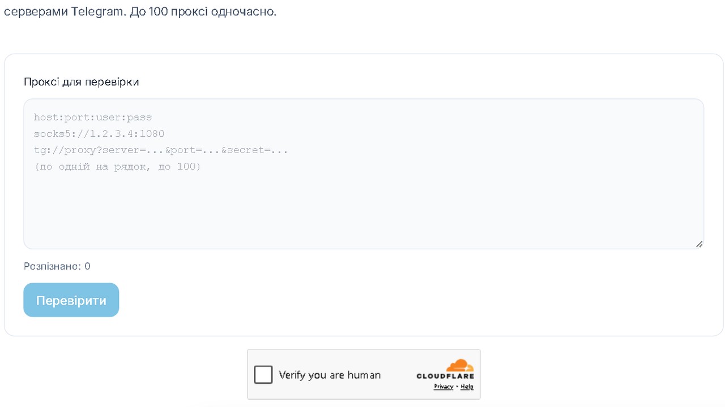Image resolution: width=725 pixels, height=407 pixels.
Task: Click the по одній на рядок placeholder hint
Action: click(117, 167)
